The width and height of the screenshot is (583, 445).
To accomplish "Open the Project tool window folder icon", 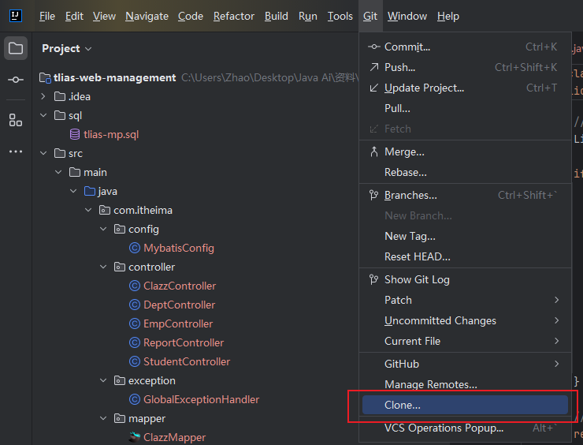I will click(16, 48).
